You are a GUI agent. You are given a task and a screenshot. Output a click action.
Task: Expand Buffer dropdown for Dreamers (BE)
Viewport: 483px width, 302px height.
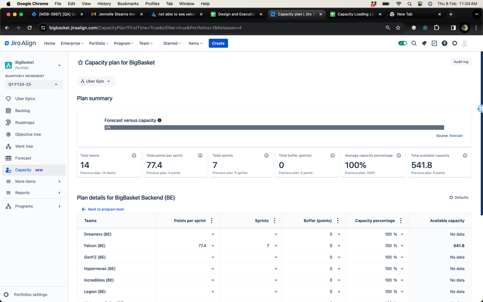tap(339, 235)
